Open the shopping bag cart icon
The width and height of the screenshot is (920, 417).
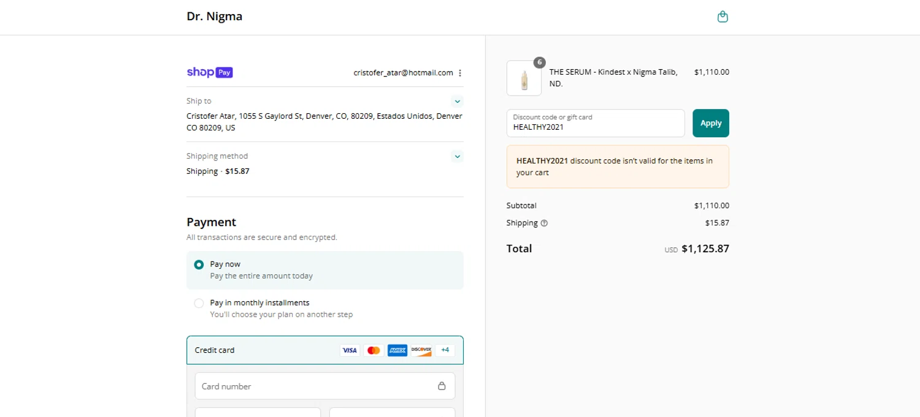[723, 17]
